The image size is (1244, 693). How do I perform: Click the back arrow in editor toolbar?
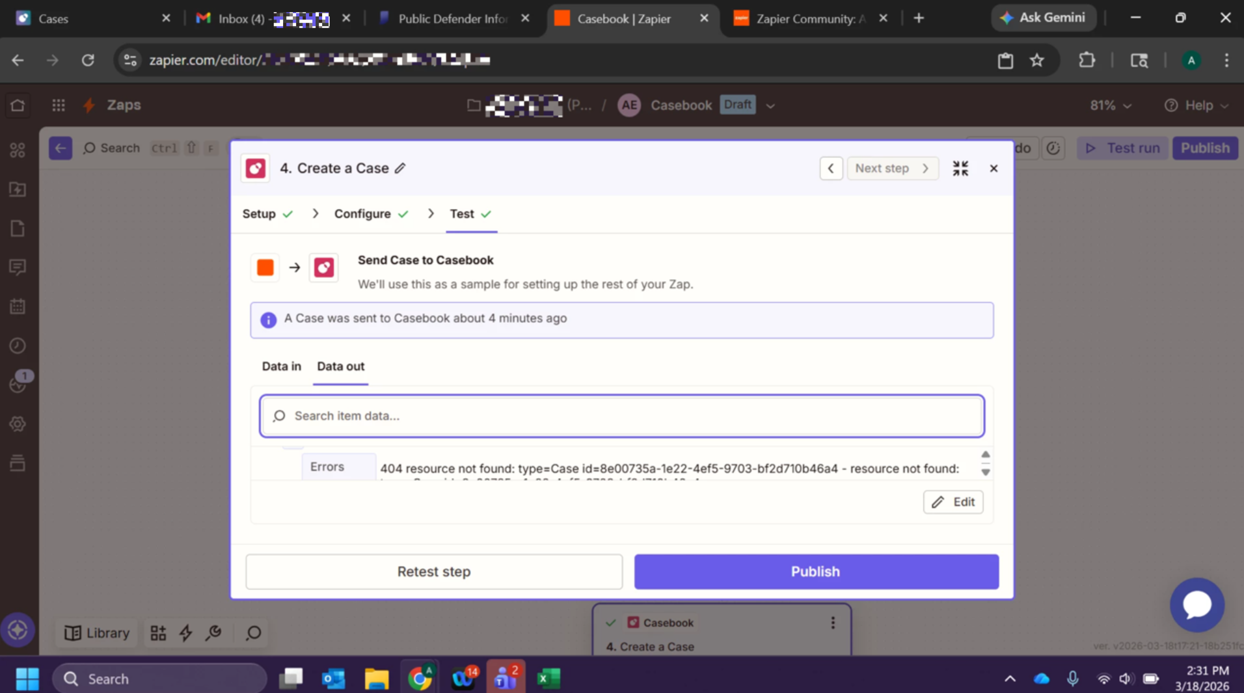[61, 148]
